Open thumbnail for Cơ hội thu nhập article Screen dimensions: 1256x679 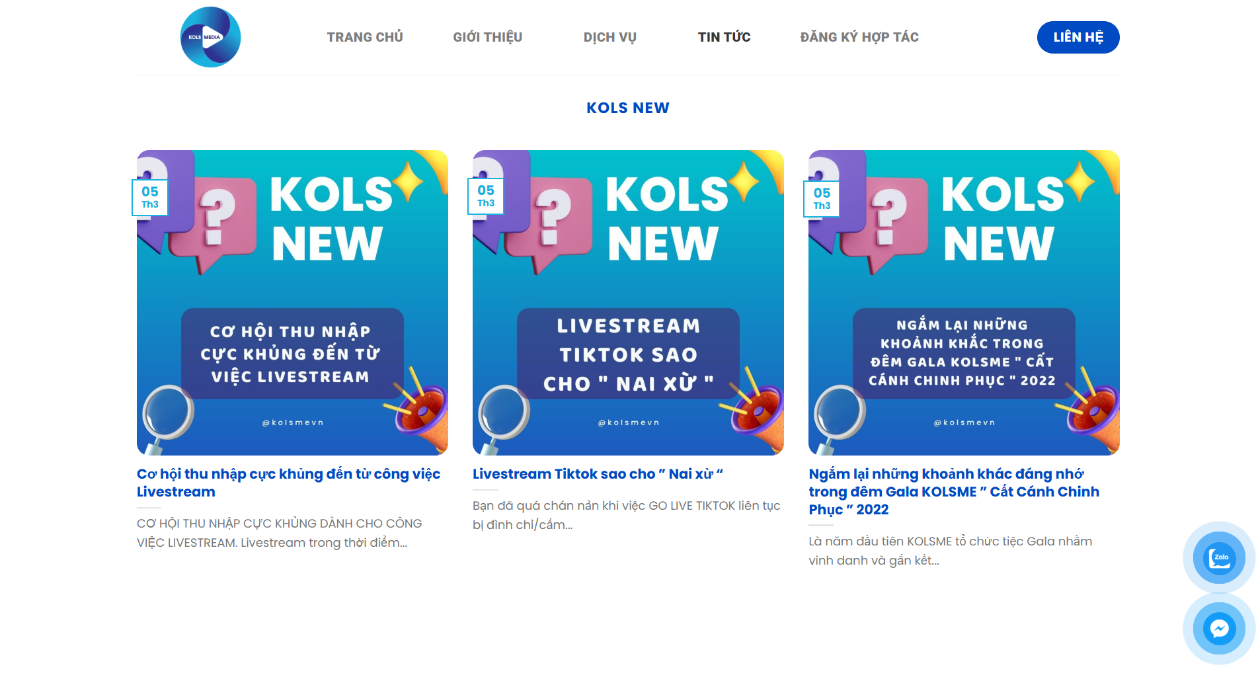[292, 303]
